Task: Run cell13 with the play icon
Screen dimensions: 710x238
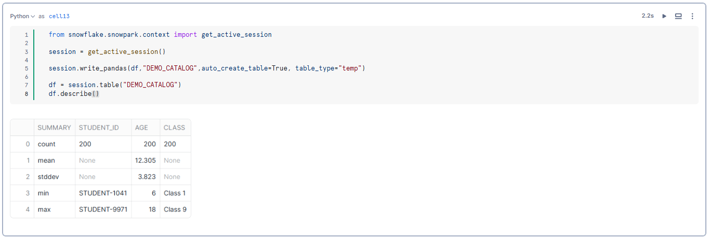Action: [x=664, y=16]
